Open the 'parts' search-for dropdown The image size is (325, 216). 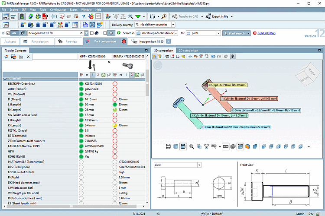218,33
